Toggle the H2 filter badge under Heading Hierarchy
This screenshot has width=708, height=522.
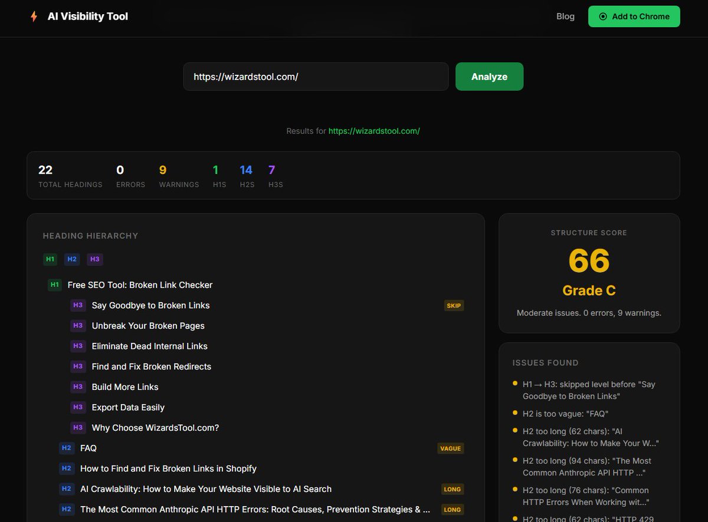click(72, 259)
